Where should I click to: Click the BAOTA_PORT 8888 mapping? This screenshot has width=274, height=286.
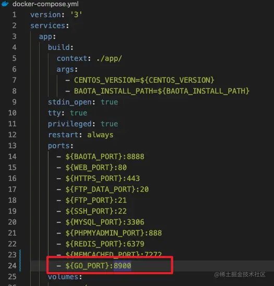tap(105, 157)
